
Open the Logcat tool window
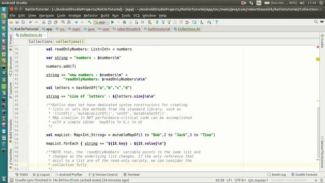point(41,175)
